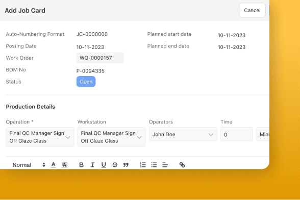Image resolution: width=300 pixels, height=200 pixels.
Task: Click the Time field label
Action: click(226, 122)
